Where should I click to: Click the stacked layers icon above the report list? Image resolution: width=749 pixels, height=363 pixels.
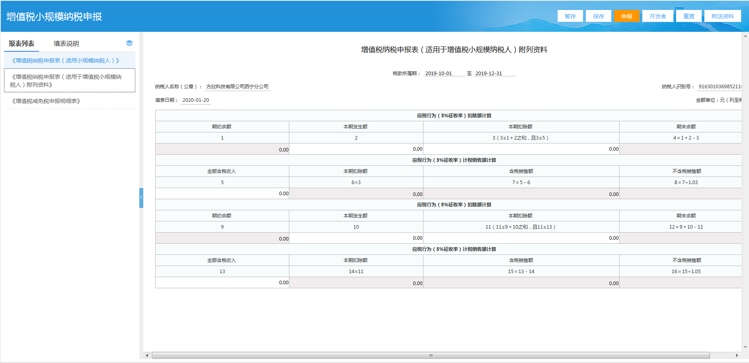pyautogui.click(x=129, y=43)
